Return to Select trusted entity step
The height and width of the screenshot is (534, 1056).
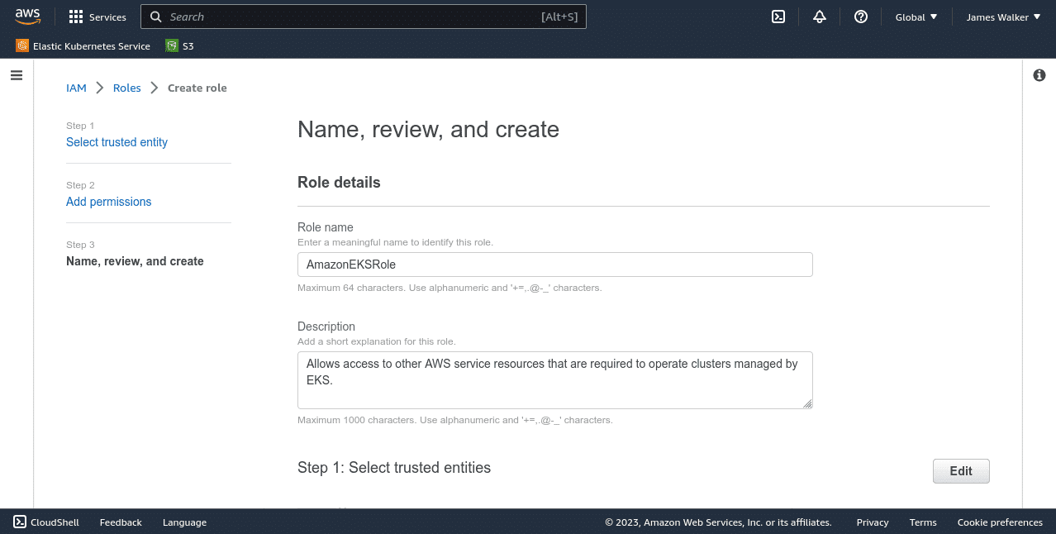[117, 142]
